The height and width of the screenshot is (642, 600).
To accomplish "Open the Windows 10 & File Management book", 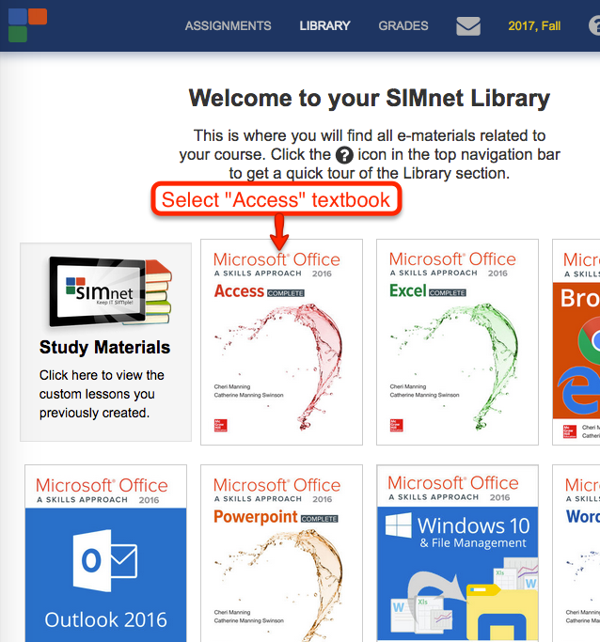I will click(x=457, y=553).
